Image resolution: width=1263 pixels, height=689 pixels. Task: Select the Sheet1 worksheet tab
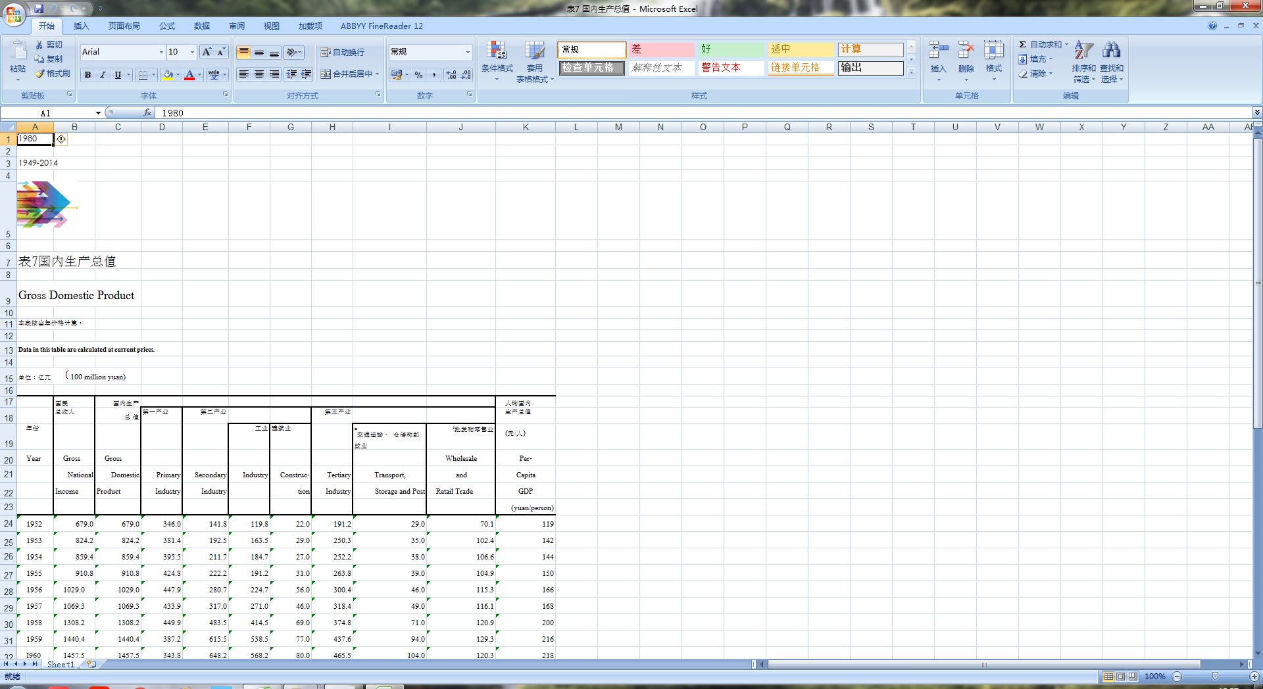61,665
